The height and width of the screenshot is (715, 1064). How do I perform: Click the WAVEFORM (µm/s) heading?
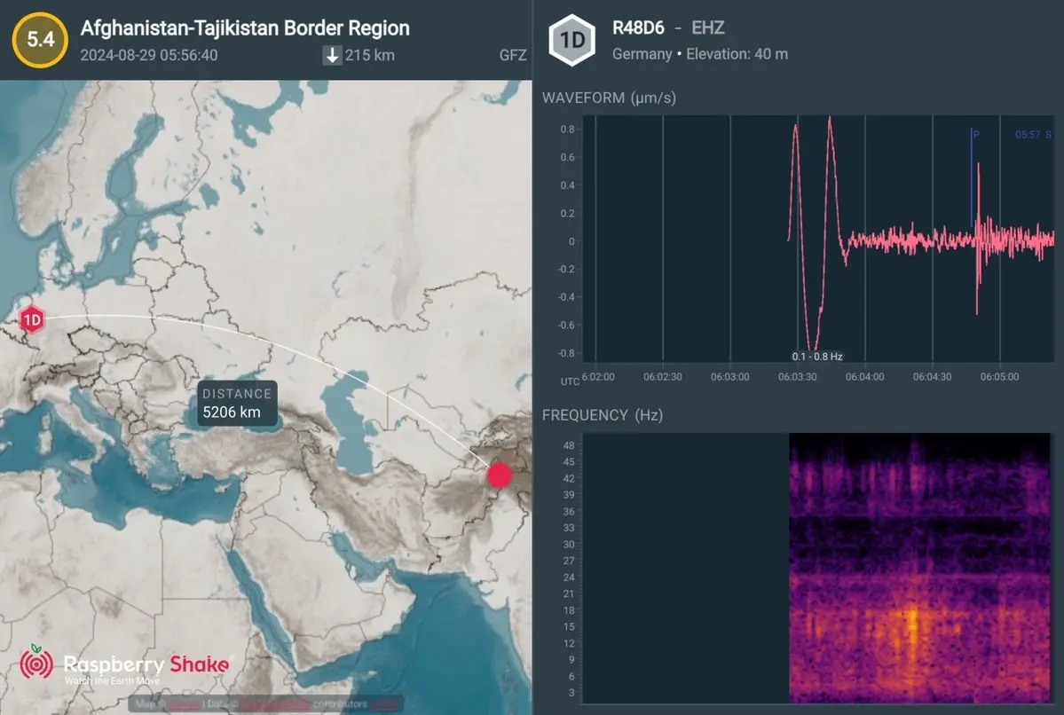point(609,98)
